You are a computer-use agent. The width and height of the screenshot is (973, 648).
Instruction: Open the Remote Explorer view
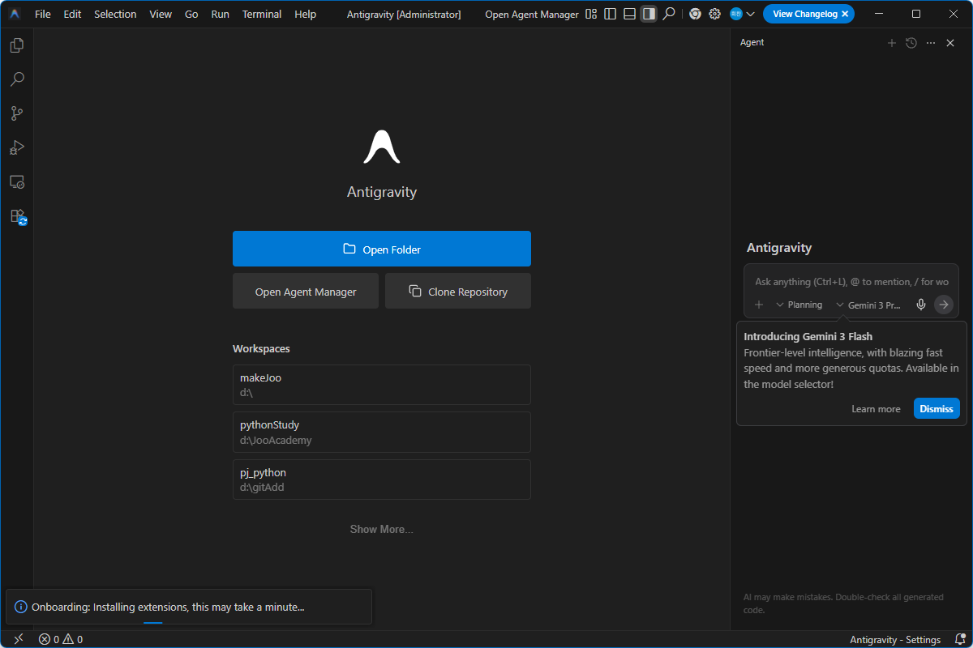coord(16,182)
